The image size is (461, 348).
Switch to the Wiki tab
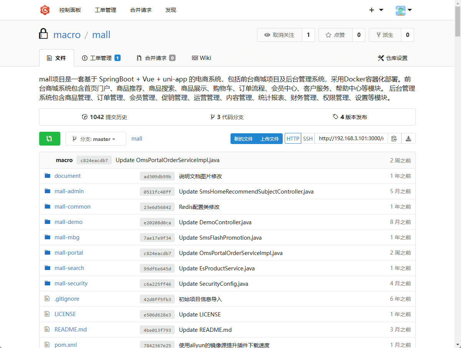(x=202, y=58)
